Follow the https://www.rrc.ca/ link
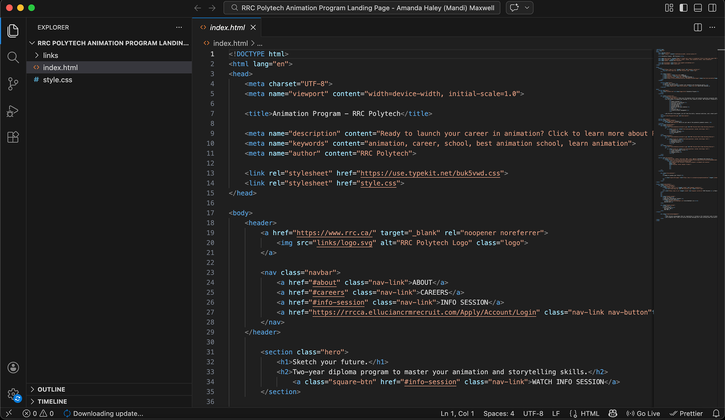The height and width of the screenshot is (420, 725). 335,233
